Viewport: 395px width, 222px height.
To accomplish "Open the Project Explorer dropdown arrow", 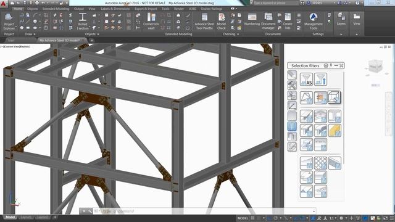I will (16, 27).
